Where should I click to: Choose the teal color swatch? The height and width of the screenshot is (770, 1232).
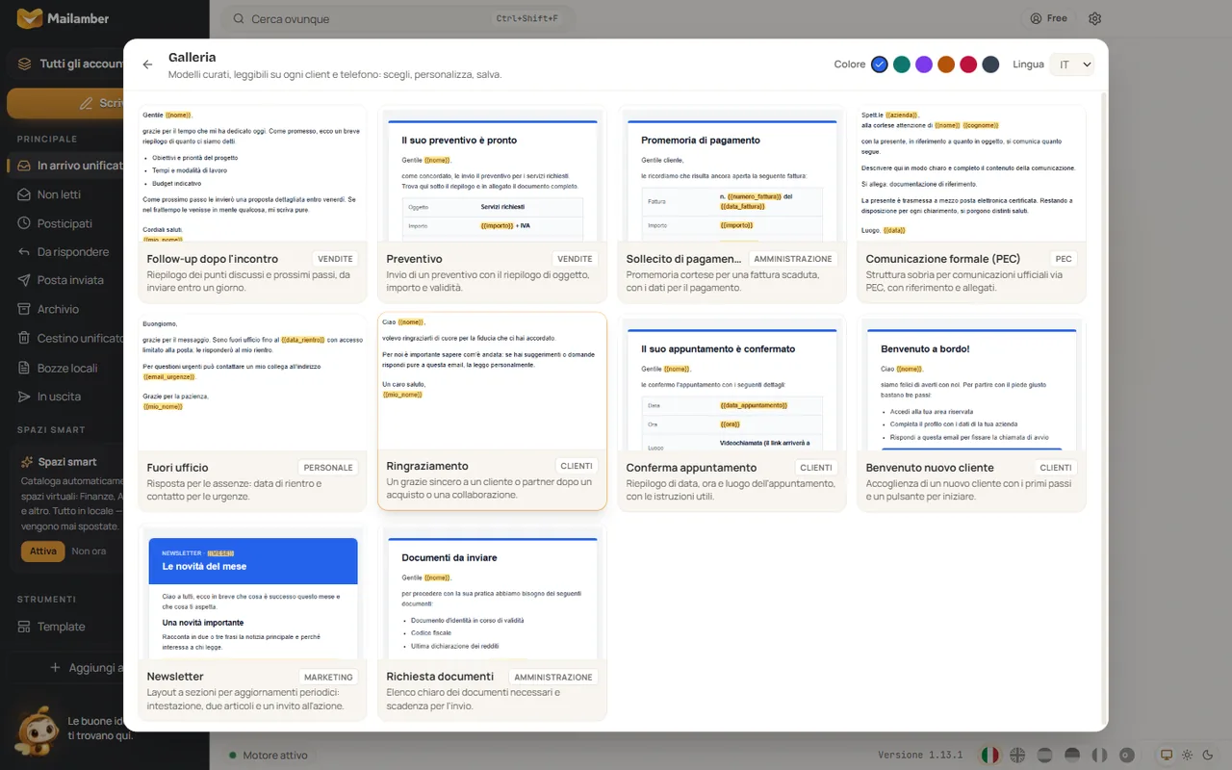pos(902,64)
